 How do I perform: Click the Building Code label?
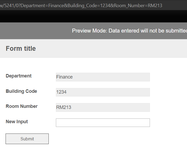21,91
